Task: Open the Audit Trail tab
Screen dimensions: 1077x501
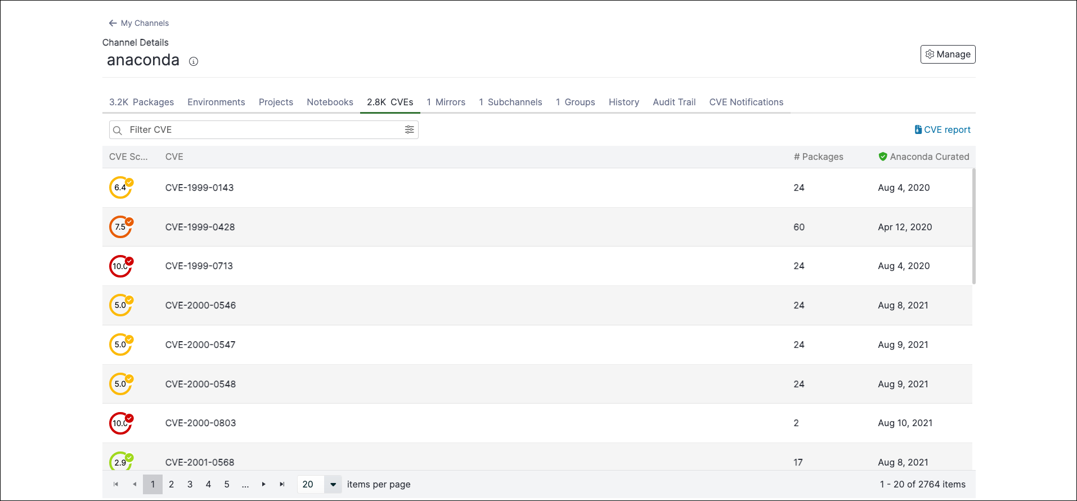Action: pos(674,102)
